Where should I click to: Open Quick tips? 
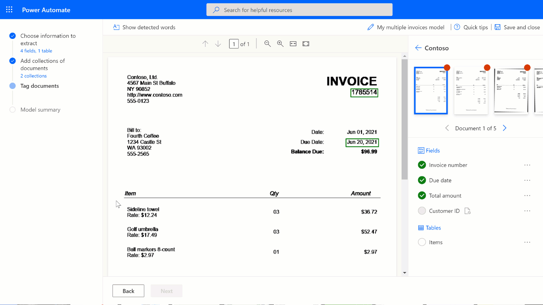pyautogui.click(x=471, y=27)
